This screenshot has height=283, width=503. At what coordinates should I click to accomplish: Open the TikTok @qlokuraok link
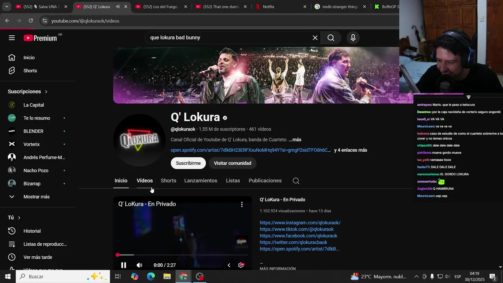click(x=297, y=230)
